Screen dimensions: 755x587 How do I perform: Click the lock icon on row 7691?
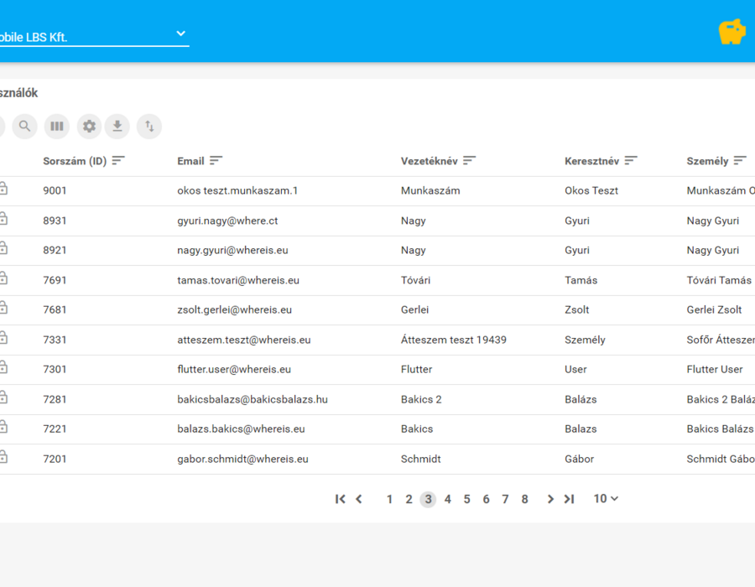[x=3, y=278]
